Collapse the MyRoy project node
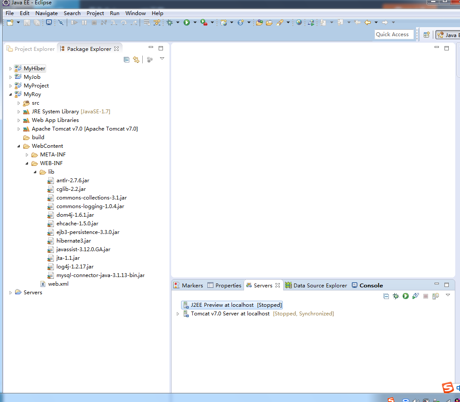The image size is (460, 402). click(x=10, y=94)
